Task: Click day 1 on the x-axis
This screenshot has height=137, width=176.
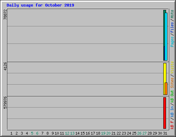Action: tap(11, 133)
